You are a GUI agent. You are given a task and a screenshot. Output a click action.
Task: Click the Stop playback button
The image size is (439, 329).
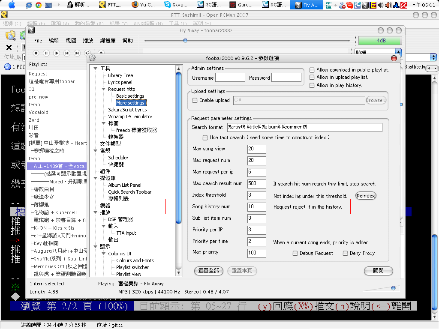point(36,53)
